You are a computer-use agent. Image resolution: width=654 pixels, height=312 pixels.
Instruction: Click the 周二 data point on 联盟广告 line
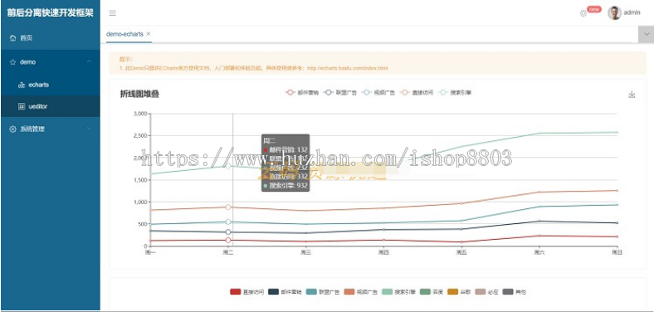click(x=228, y=232)
